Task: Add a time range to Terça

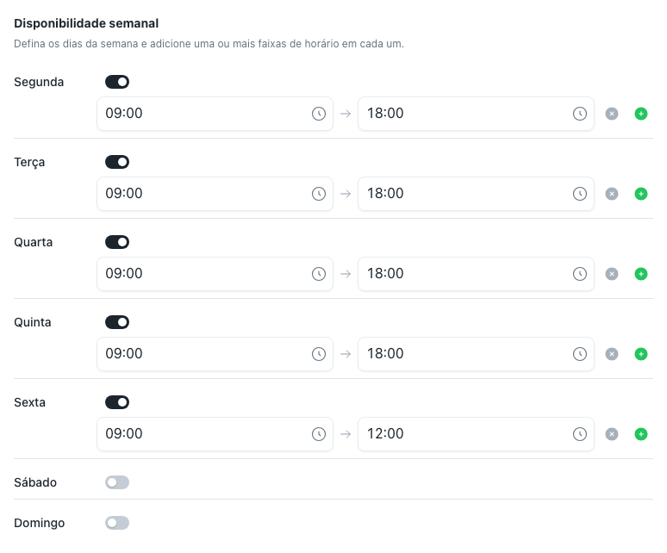Action: coord(640,194)
